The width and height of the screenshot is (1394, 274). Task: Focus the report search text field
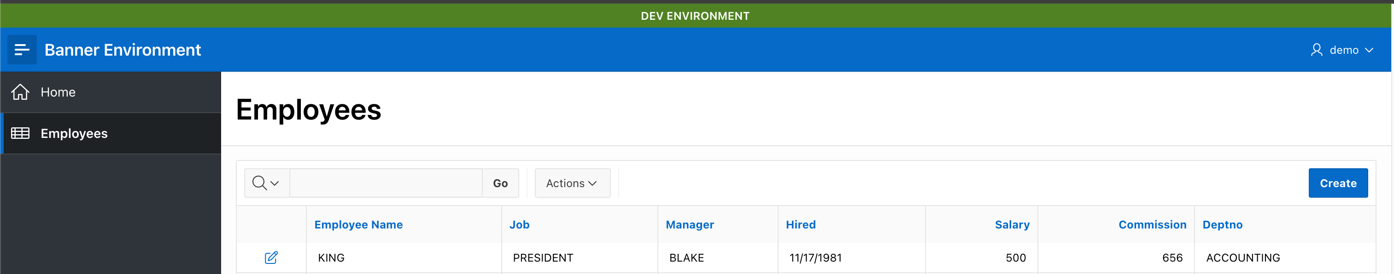[x=386, y=183]
